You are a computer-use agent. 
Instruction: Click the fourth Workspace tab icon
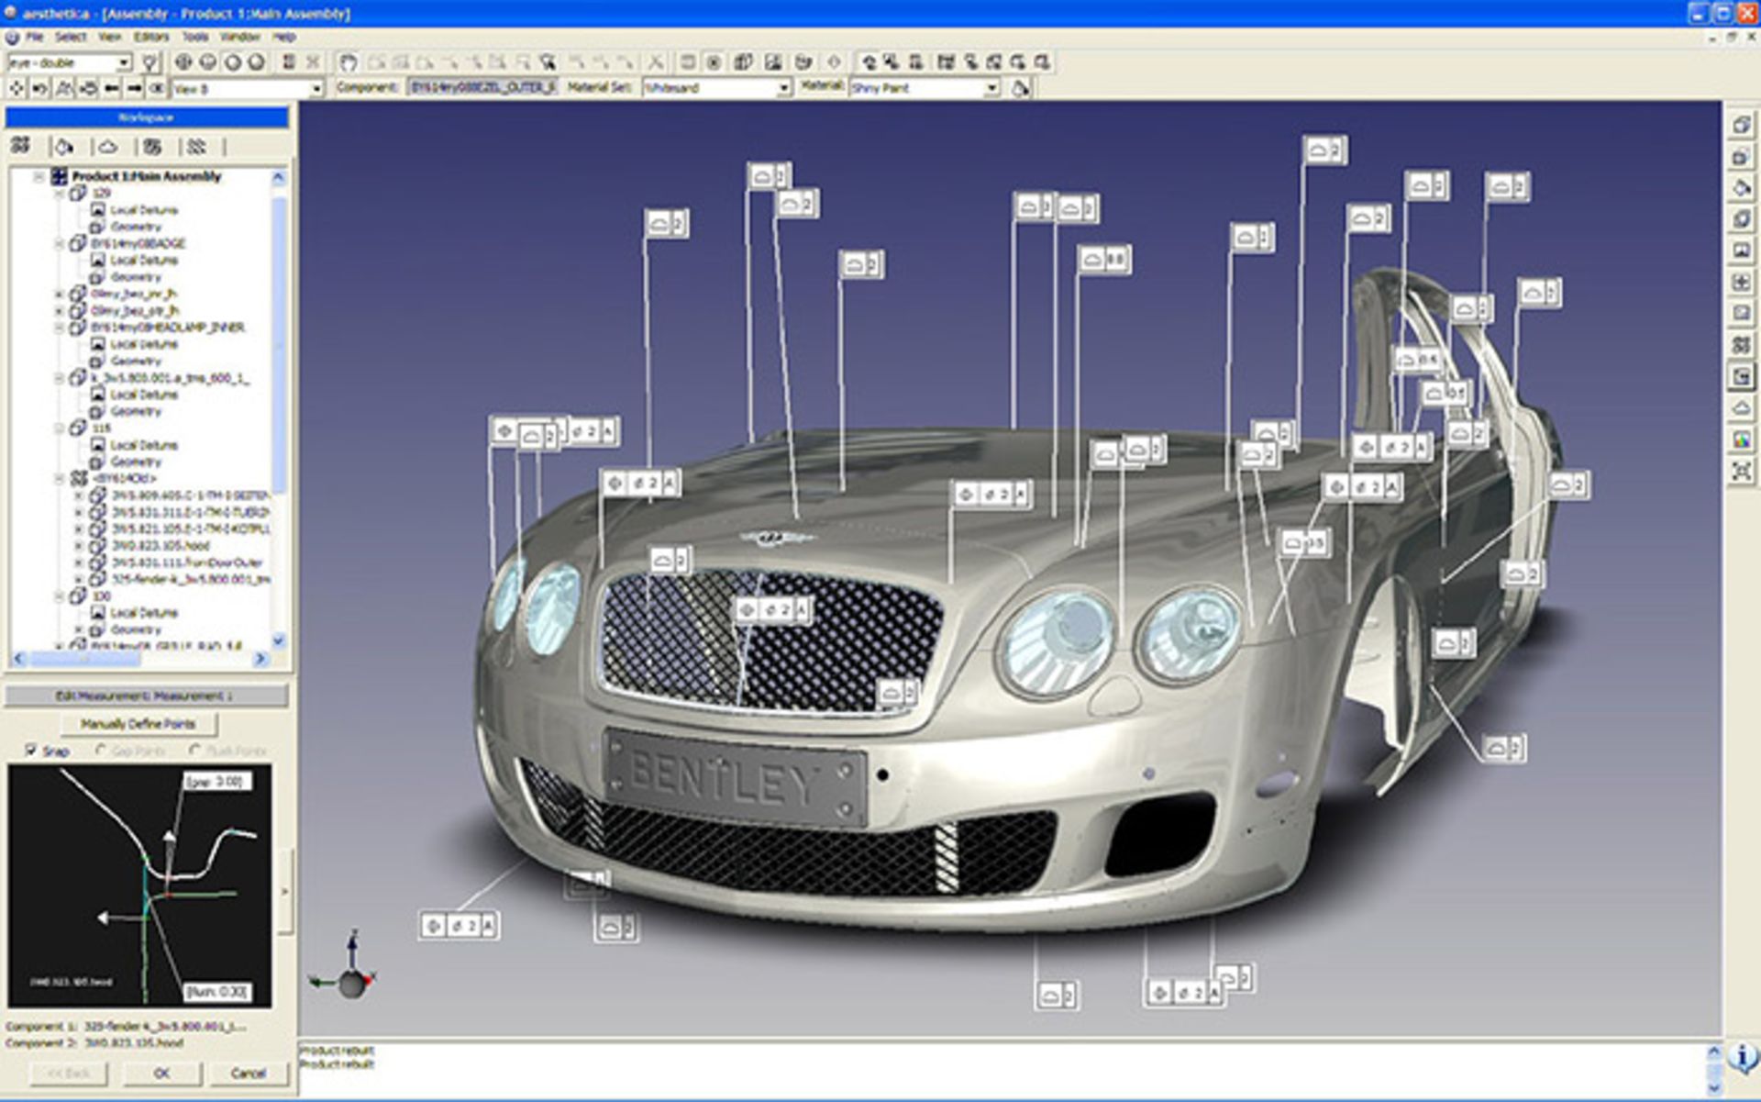pos(152,146)
